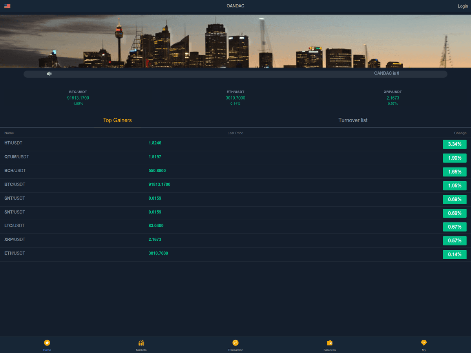Click last price 83.0400
This screenshot has width=471, height=353.
click(156, 226)
